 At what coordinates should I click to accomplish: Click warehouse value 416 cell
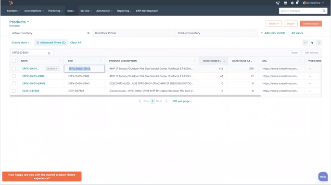point(213,69)
